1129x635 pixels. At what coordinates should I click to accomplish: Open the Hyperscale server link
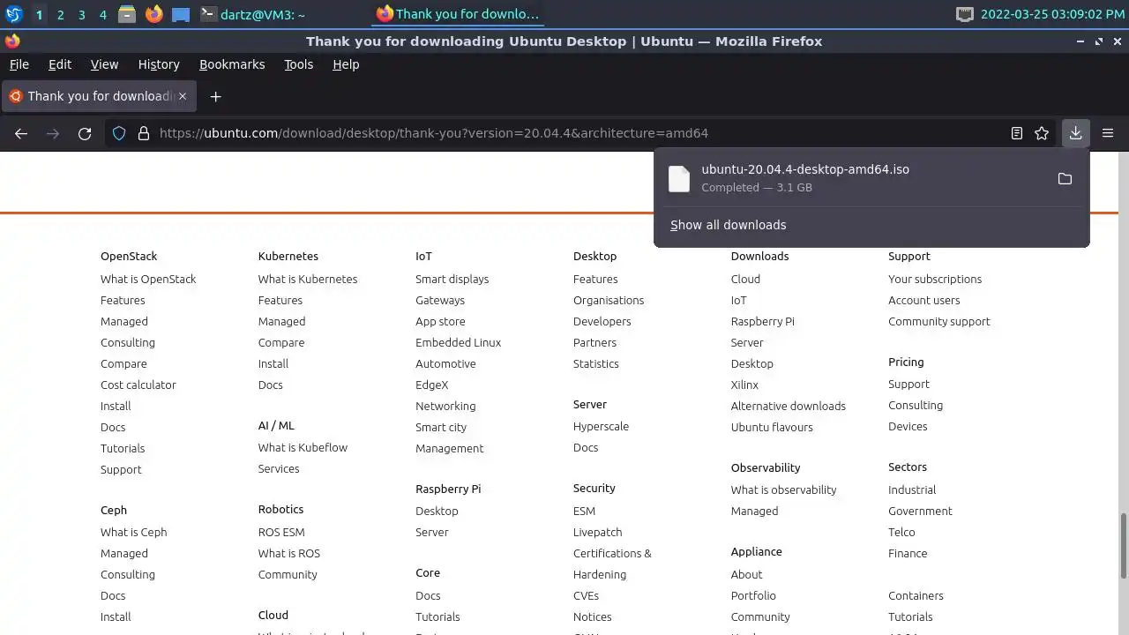(602, 426)
